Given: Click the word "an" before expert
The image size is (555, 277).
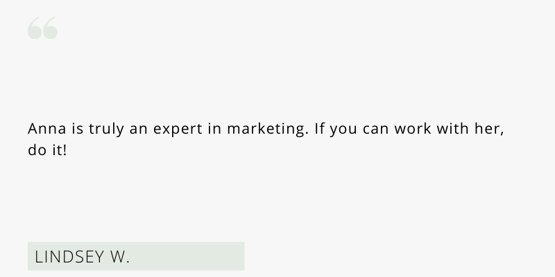Looking at the screenshot, I should pyautogui.click(x=138, y=129).
